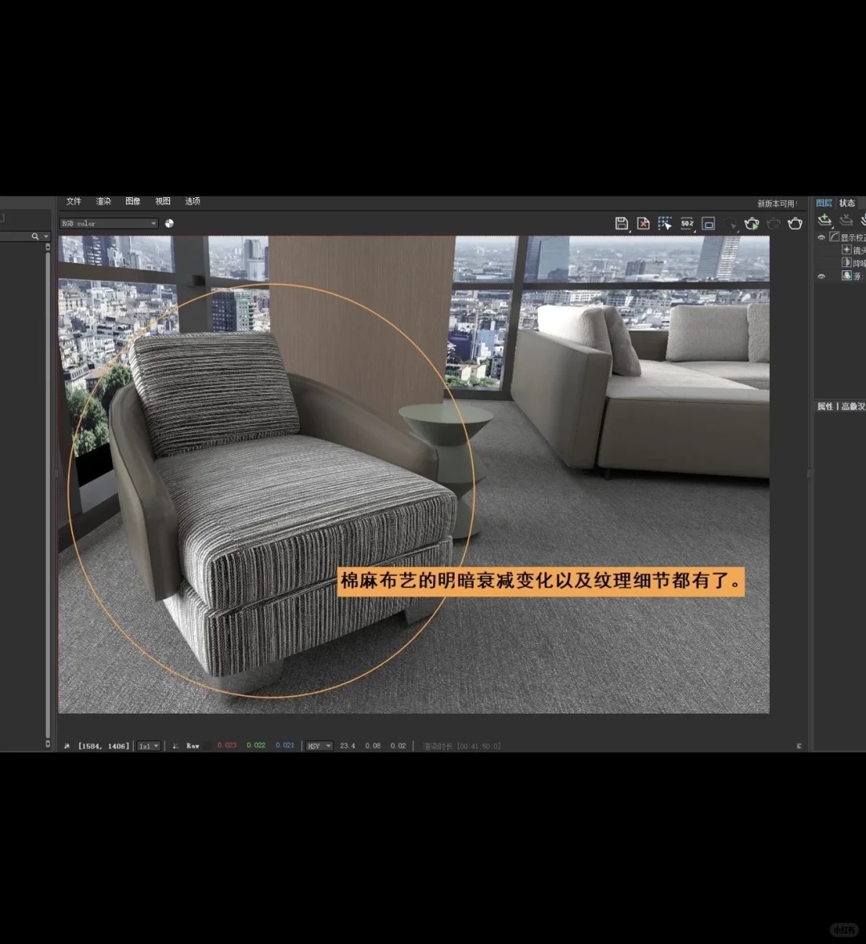Image resolution: width=866 pixels, height=944 pixels.
Task: Click the delete layer icon
Action: click(x=846, y=220)
